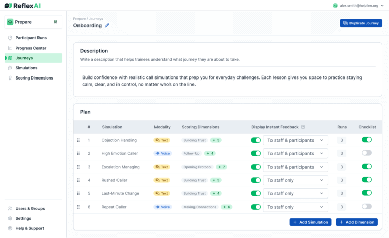Viewport: 389px width, 238px height.
Task: Click the Add Simulation button
Action: (310, 222)
